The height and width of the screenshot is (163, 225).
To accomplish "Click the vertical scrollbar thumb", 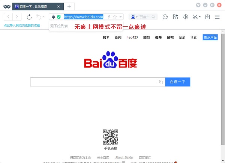I will 223,89.
